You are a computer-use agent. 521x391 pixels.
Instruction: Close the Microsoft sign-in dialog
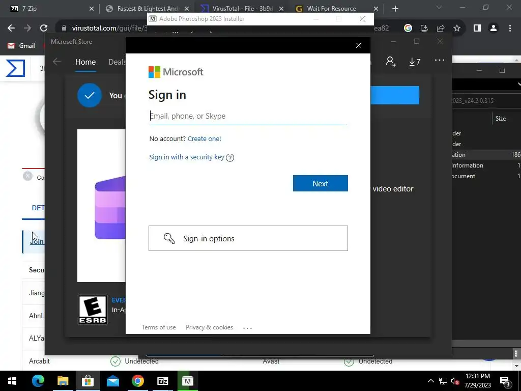click(359, 45)
